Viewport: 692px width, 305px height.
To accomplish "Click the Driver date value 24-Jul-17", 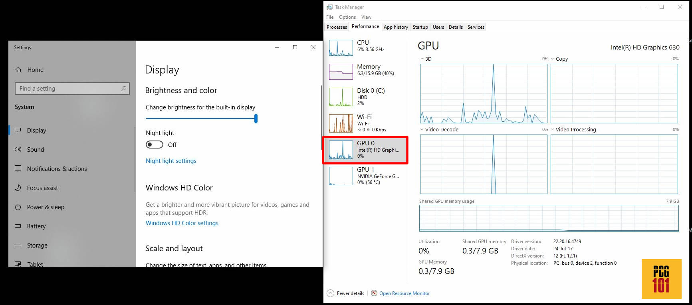I will tap(563, 249).
